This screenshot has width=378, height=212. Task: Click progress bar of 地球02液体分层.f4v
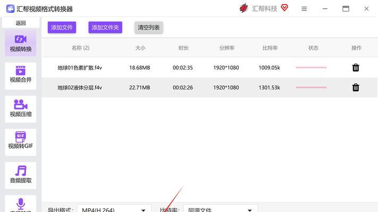click(311, 87)
